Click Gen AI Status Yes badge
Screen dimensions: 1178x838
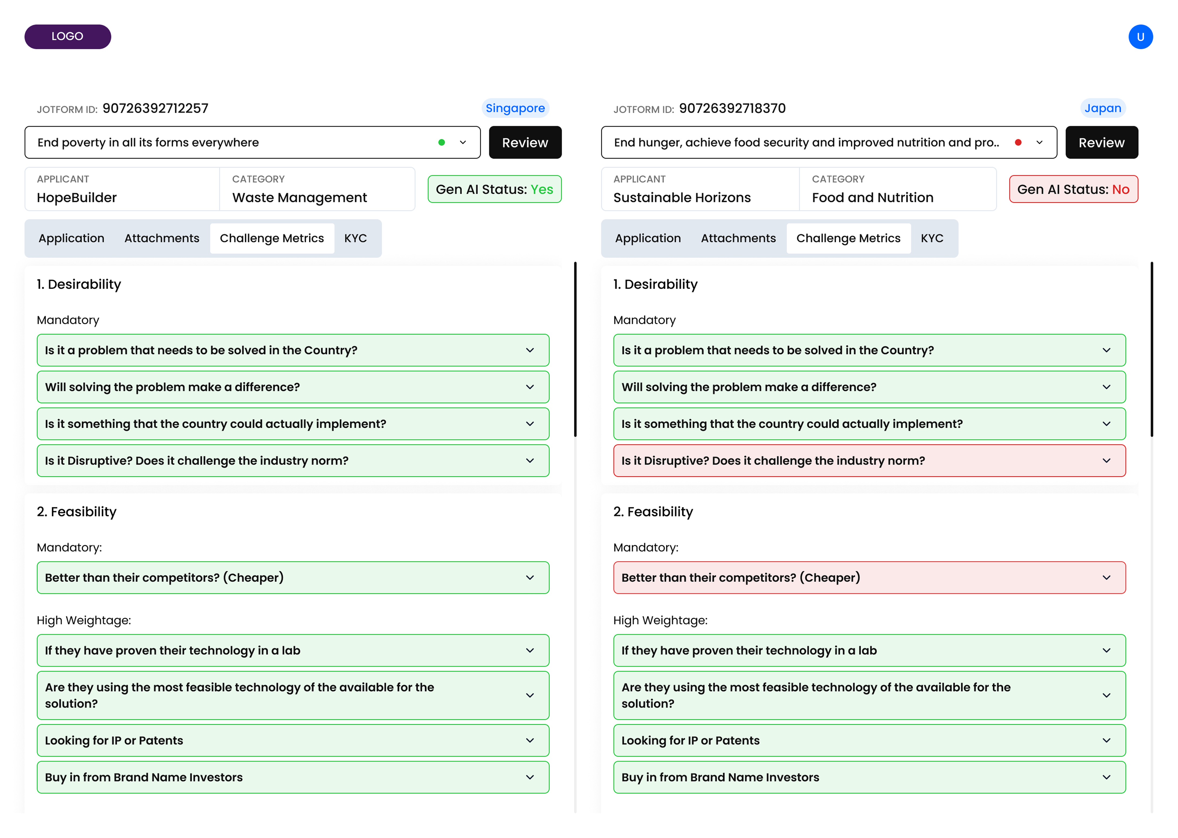click(x=494, y=189)
